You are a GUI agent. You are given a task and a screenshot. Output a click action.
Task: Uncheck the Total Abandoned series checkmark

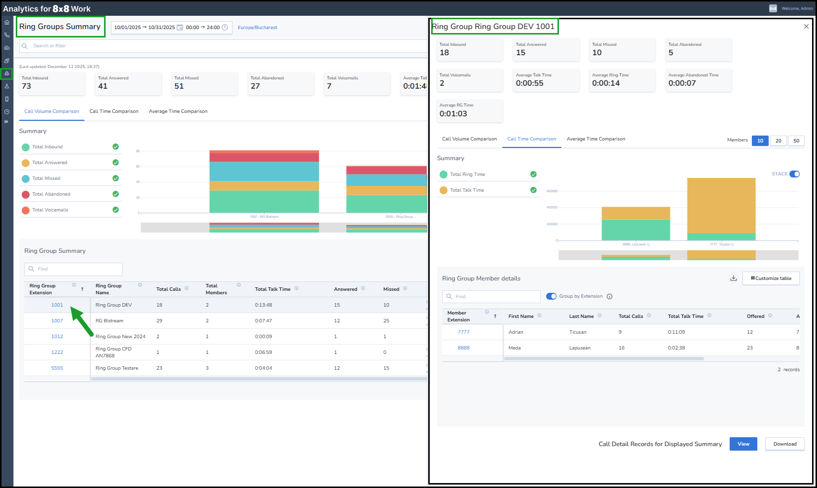[x=115, y=194]
